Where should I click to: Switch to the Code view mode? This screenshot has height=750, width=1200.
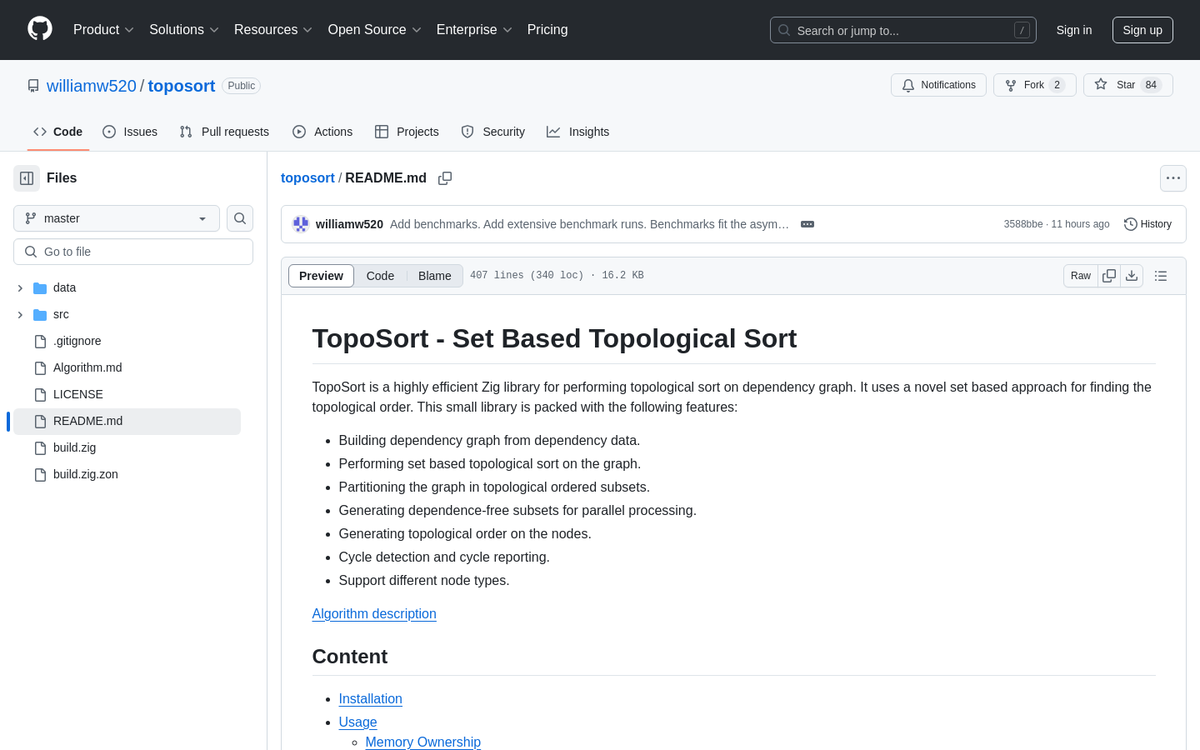380,276
